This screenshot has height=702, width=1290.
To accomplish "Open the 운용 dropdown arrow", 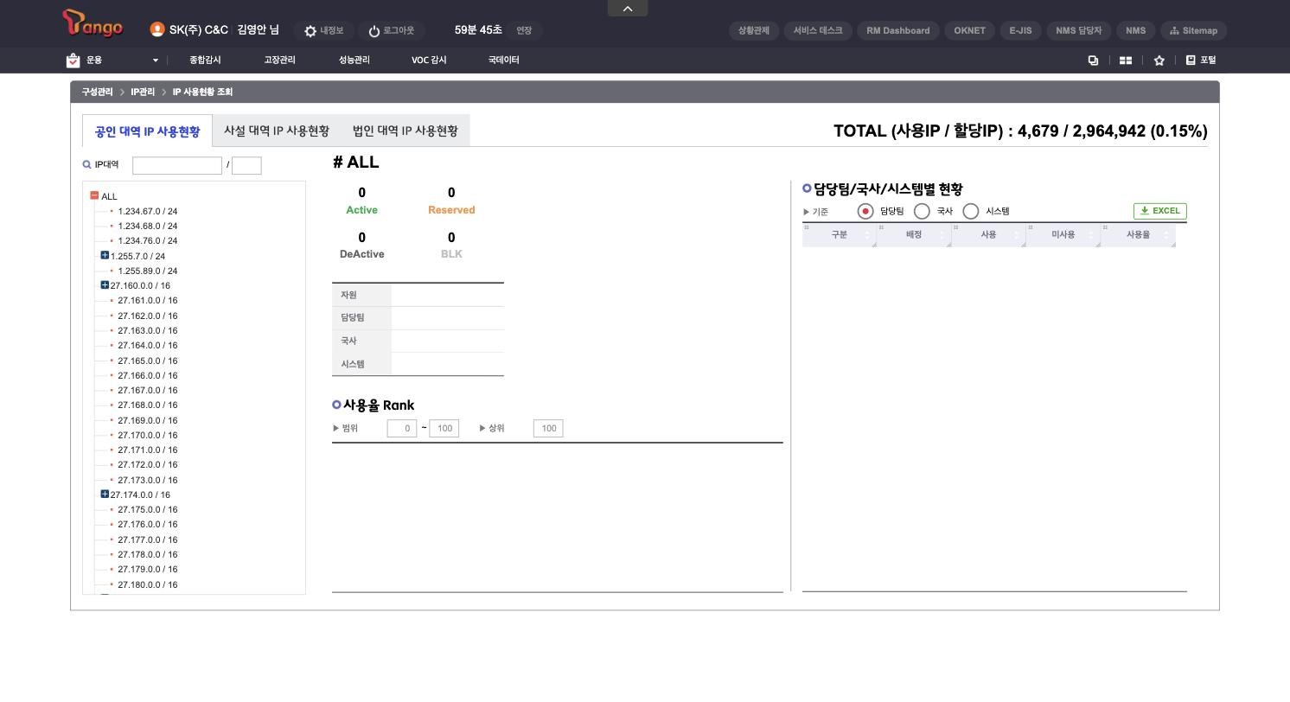I will [x=156, y=61].
